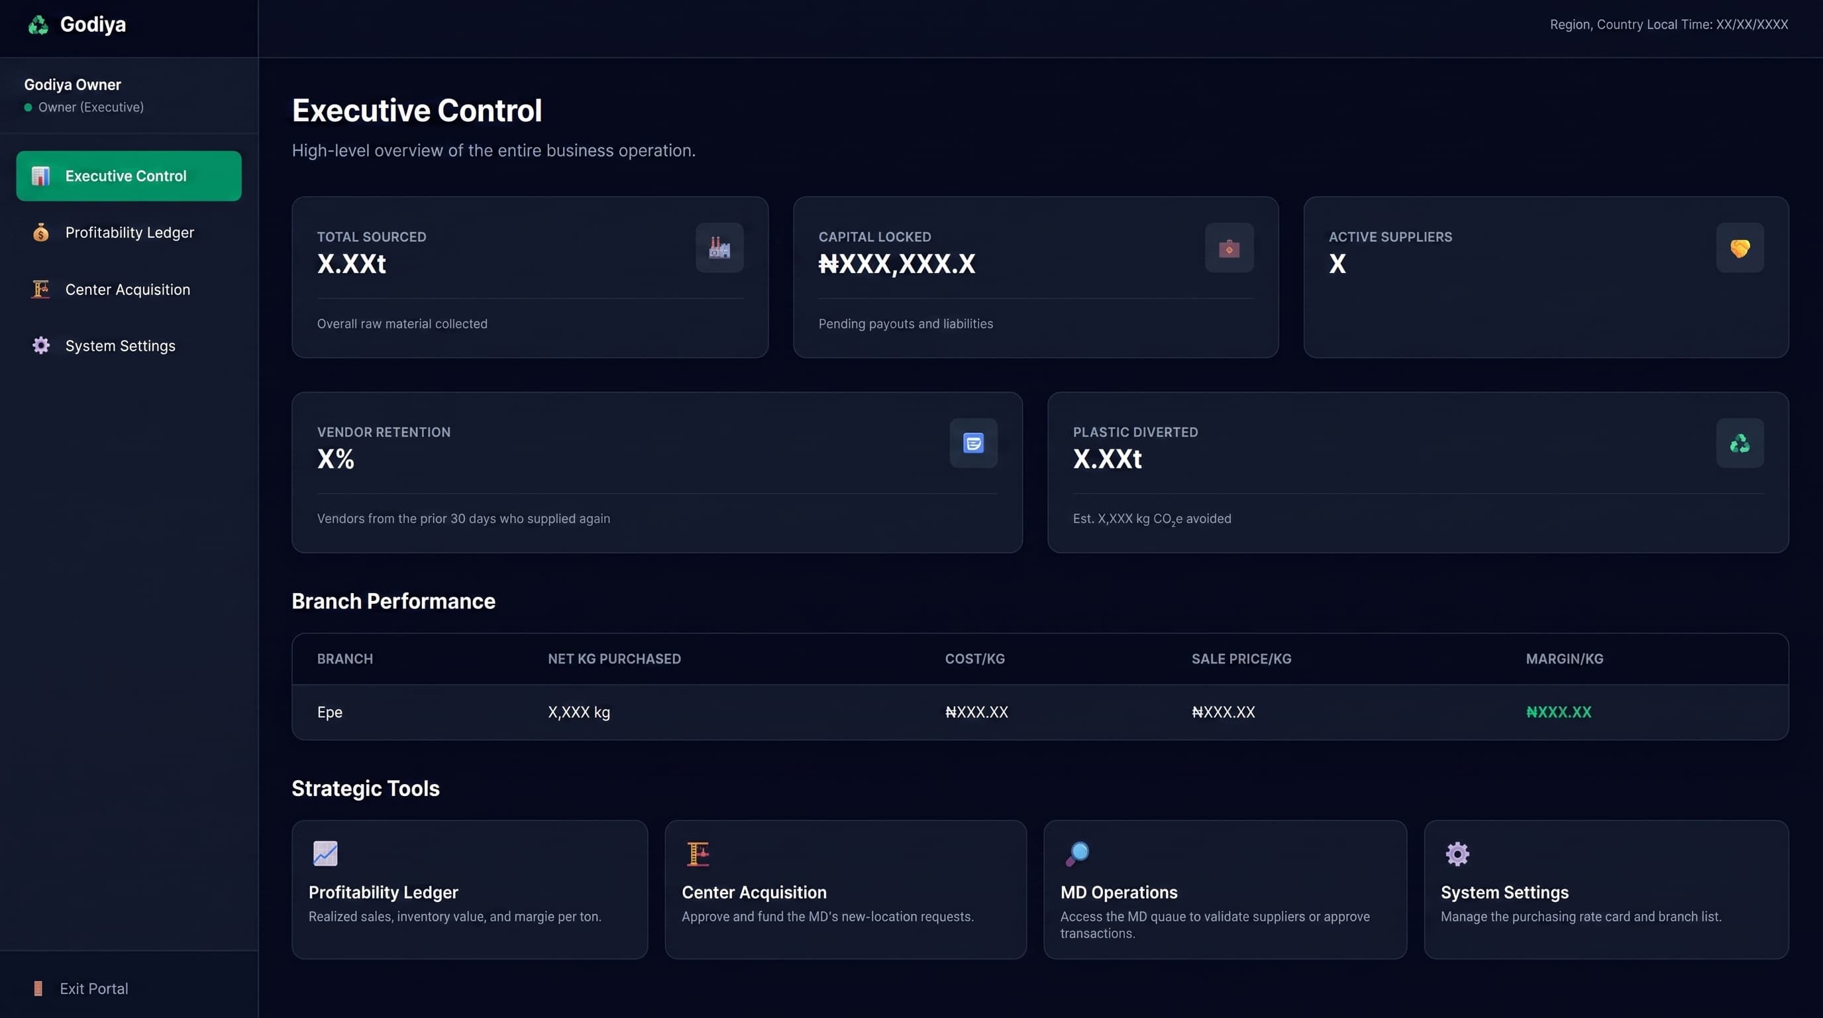Click the factory icon on Total Sourced card
The width and height of the screenshot is (1823, 1018).
coord(719,248)
